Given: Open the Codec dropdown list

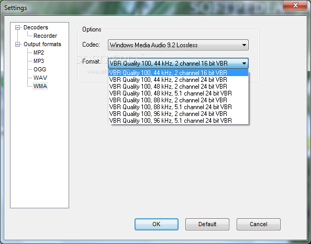Looking at the screenshot, I should 178,45.
